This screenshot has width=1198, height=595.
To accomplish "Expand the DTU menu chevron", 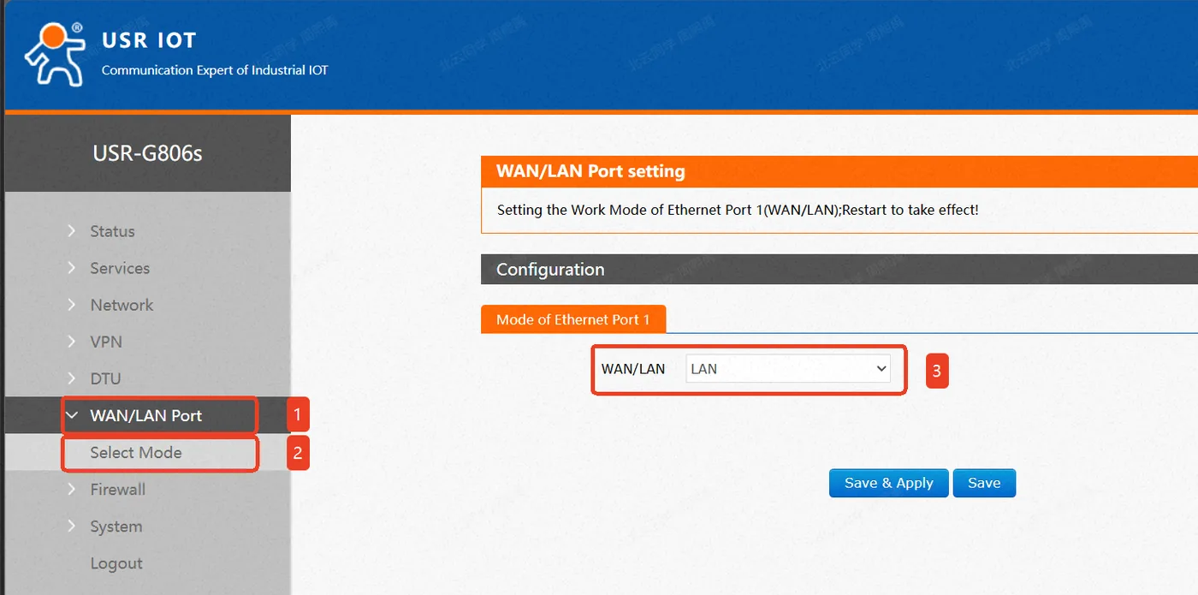I will pyautogui.click(x=72, y=378).
